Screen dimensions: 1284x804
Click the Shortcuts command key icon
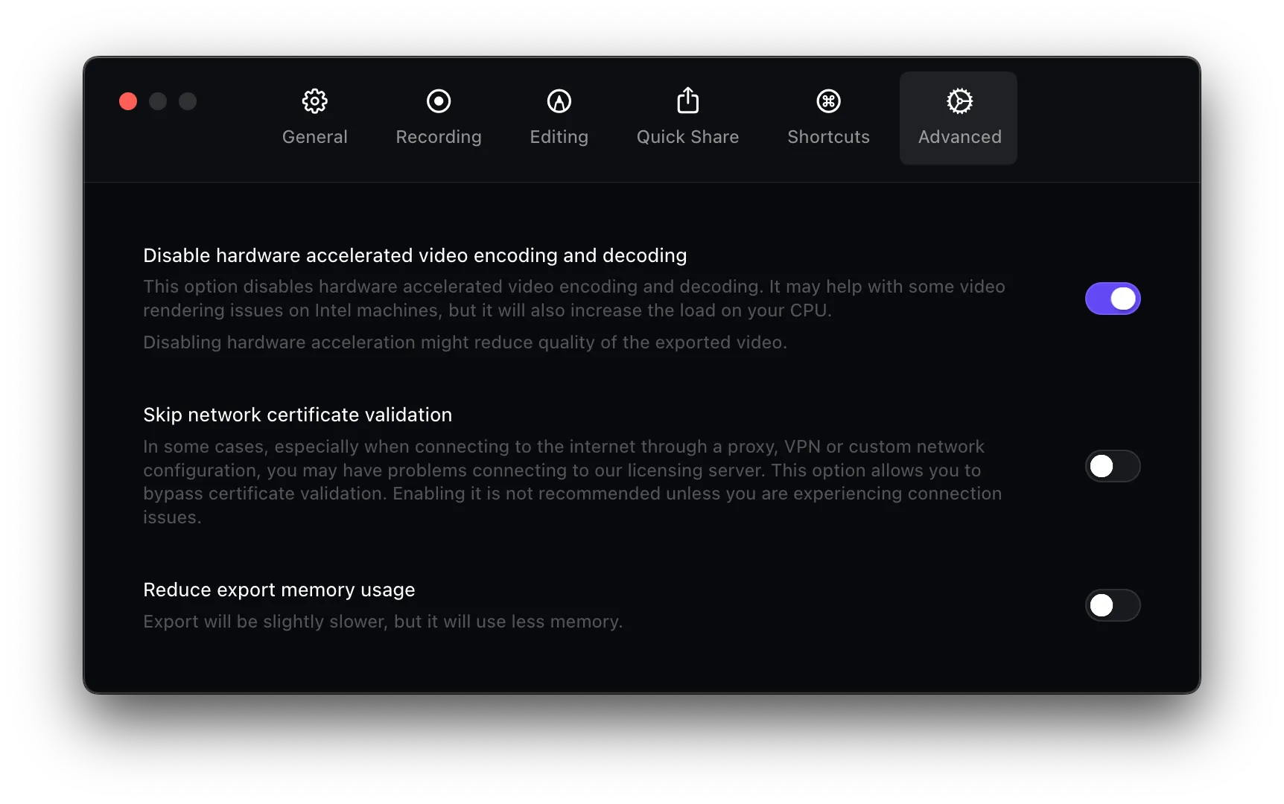tap(828, 101)
